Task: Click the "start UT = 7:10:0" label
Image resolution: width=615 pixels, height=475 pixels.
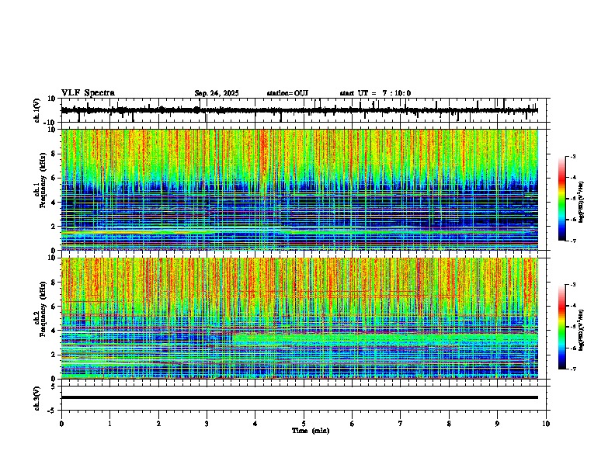Action: click(x=375, y=93)
